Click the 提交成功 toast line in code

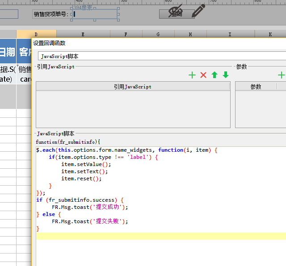89,207
